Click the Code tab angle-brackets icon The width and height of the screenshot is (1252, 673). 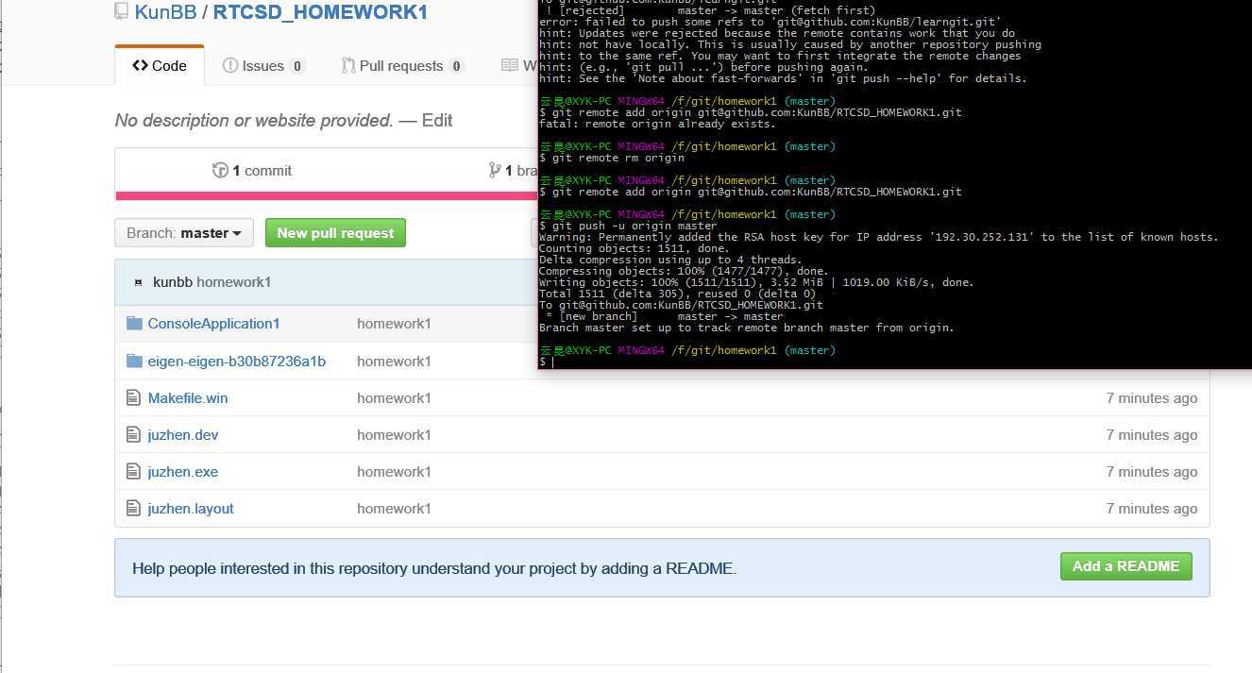coord(140,65)
